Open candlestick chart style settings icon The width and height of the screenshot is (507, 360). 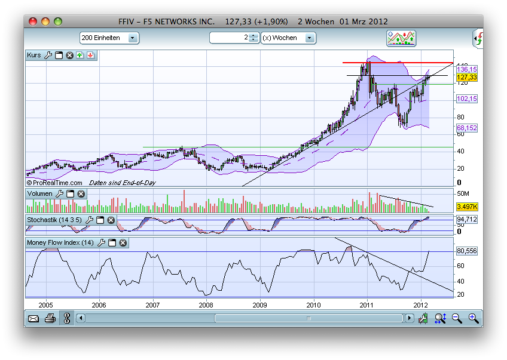point(423,319)
